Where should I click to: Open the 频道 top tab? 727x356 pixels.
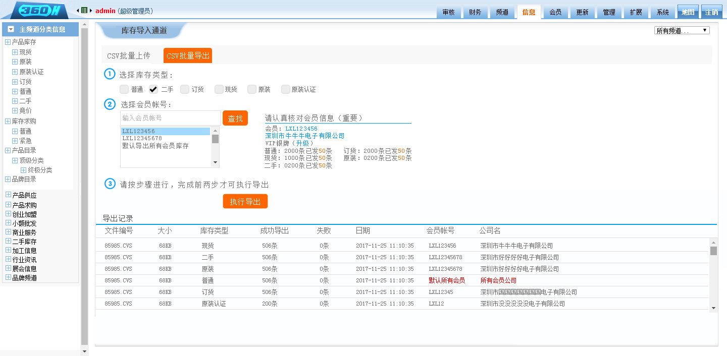(x=502, y=12)
